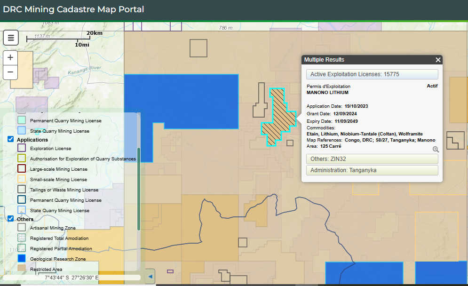Screen dimensions: 468x286
Task: Click the Area value 125 Carré
Action: pos(331,146)
